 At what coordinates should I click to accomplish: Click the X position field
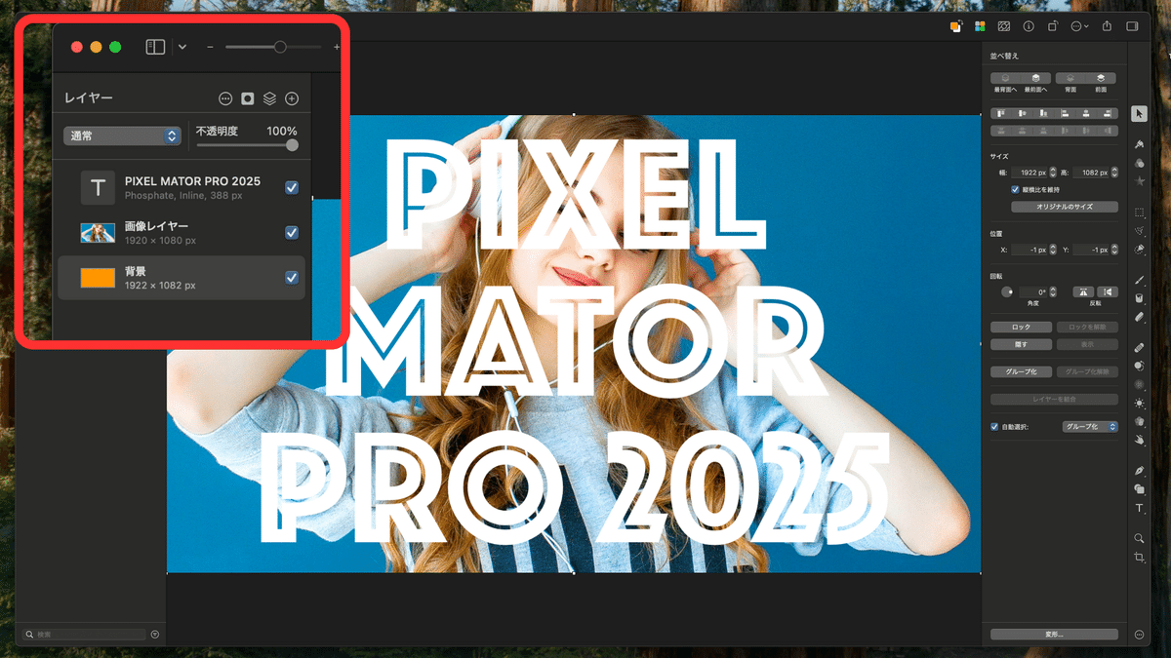[1029, 250]
